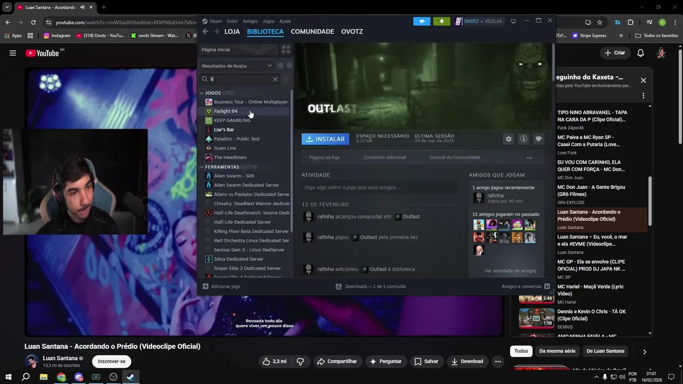Open library advanced filter options icon
683x384 pixels.
(x=286, y=79)
